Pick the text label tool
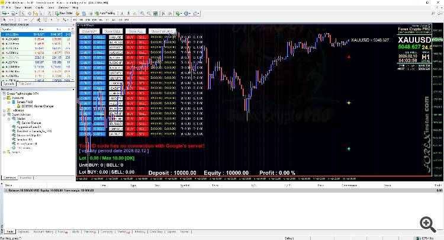Image resolution: width=444 pixels, height=240 pixels. [x=58, y=20]
